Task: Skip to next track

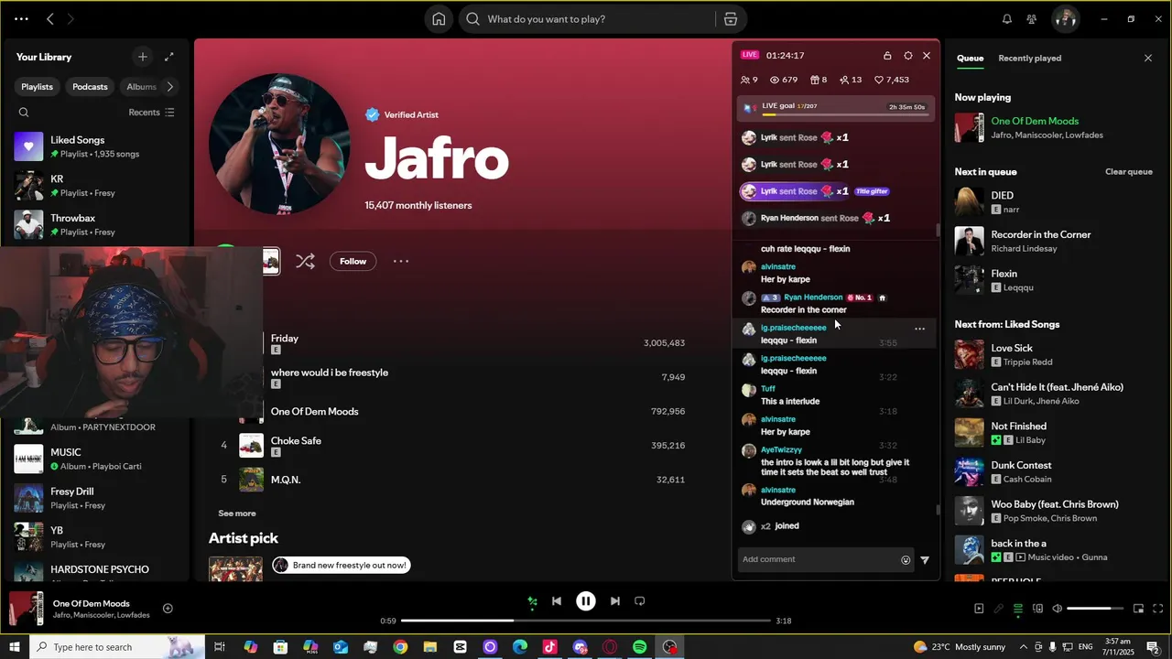Action: tap(615, 601)
